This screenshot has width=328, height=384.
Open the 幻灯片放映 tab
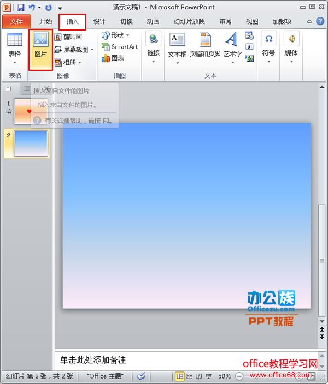point(189,22)
